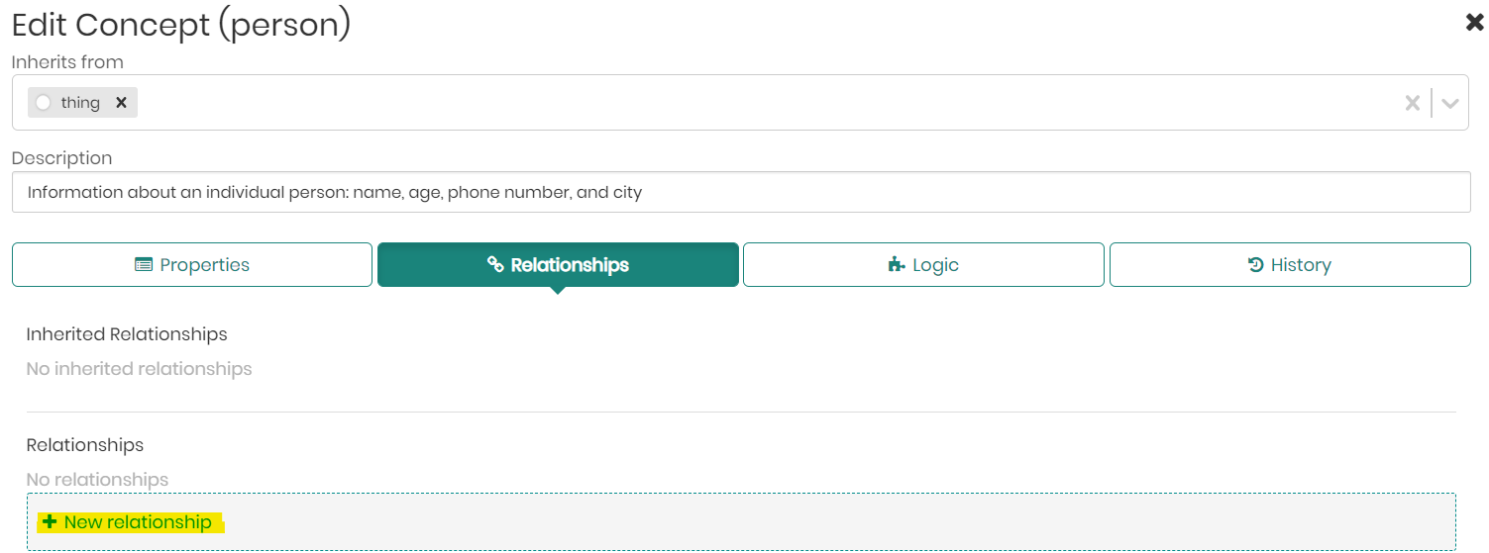Click the Logic puzzle piece icon
1489x553 pixels.
pos(897,265)
